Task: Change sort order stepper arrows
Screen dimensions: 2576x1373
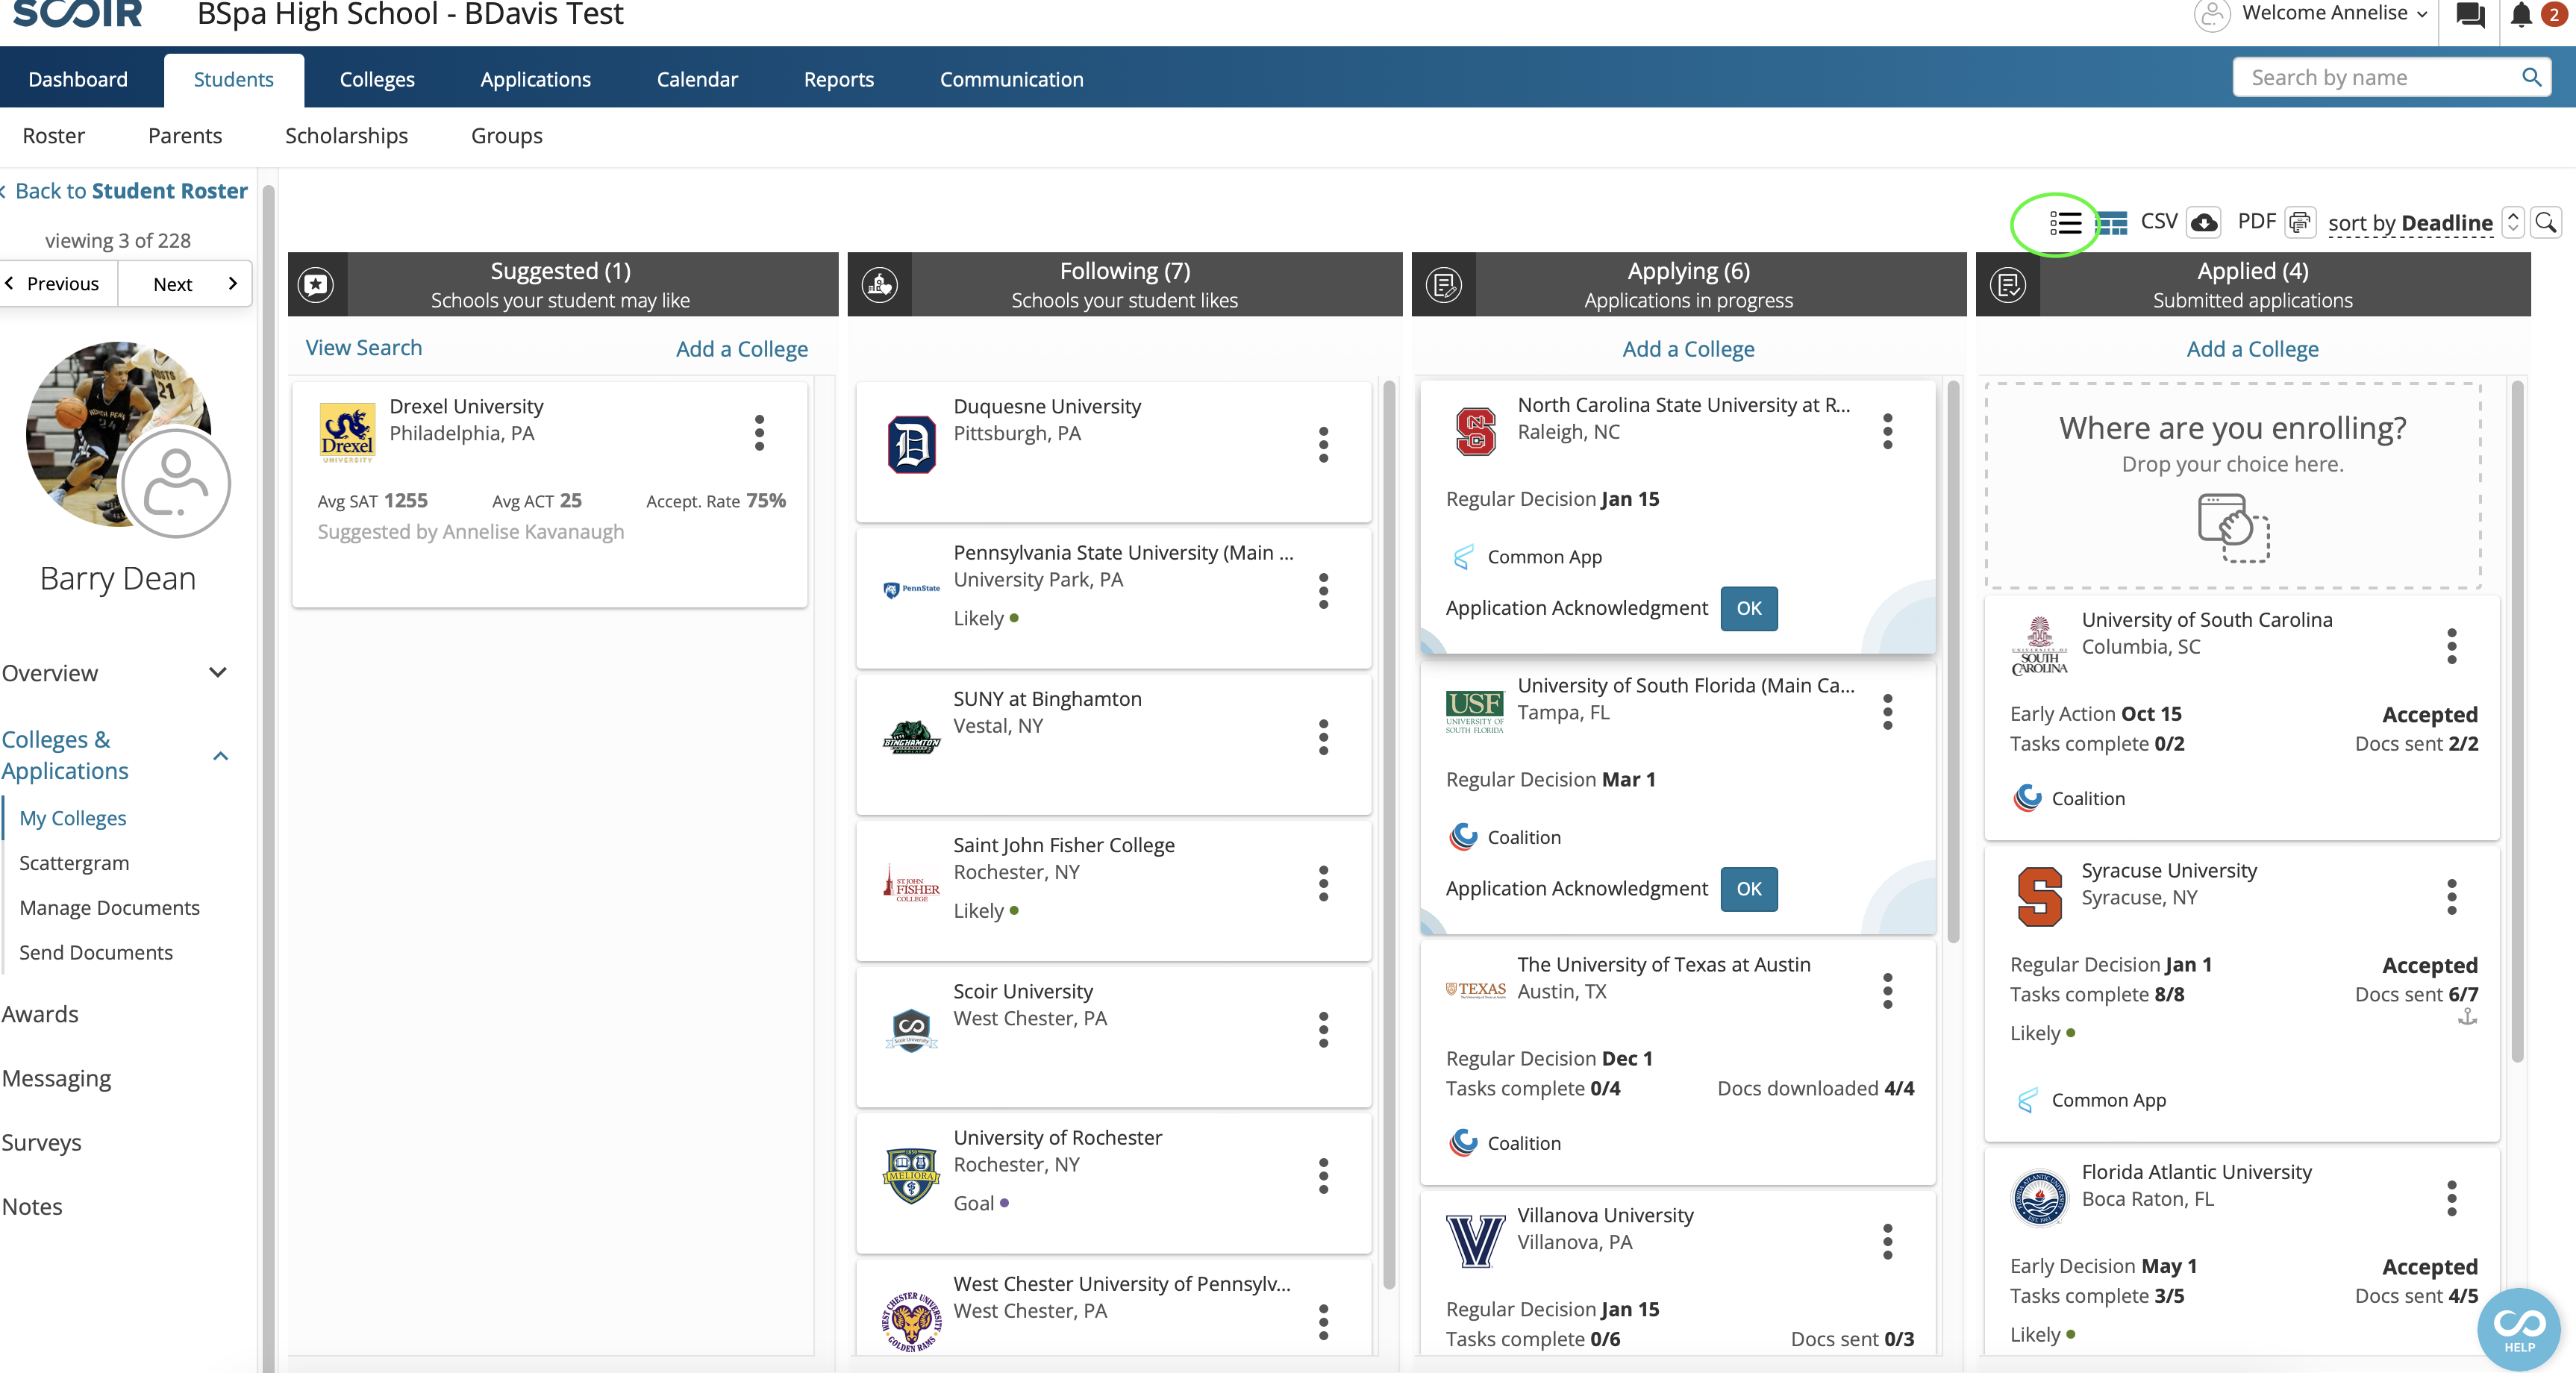Action: [2513, 222]
